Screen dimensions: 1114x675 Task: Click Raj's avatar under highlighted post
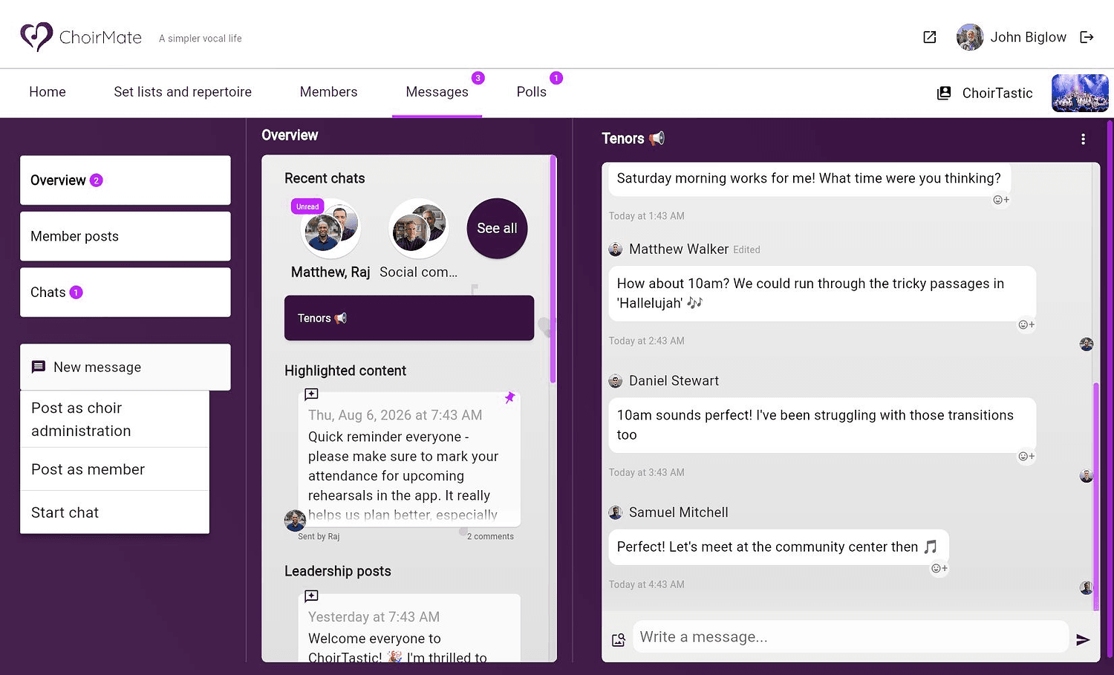pyautogui.click(x=295, y=521)
